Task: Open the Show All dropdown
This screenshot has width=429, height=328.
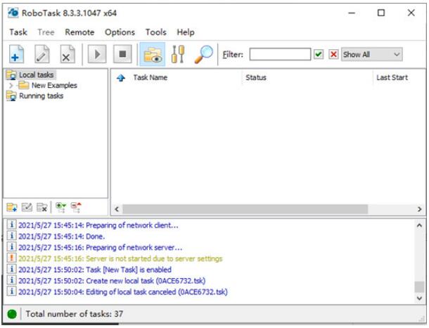Action: 371,54
